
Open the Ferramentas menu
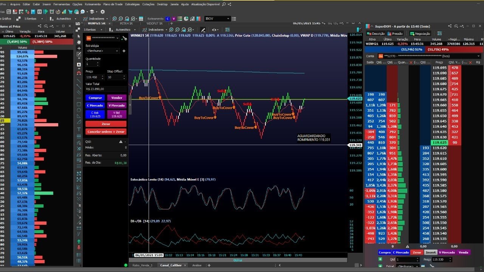click(62, 4)
